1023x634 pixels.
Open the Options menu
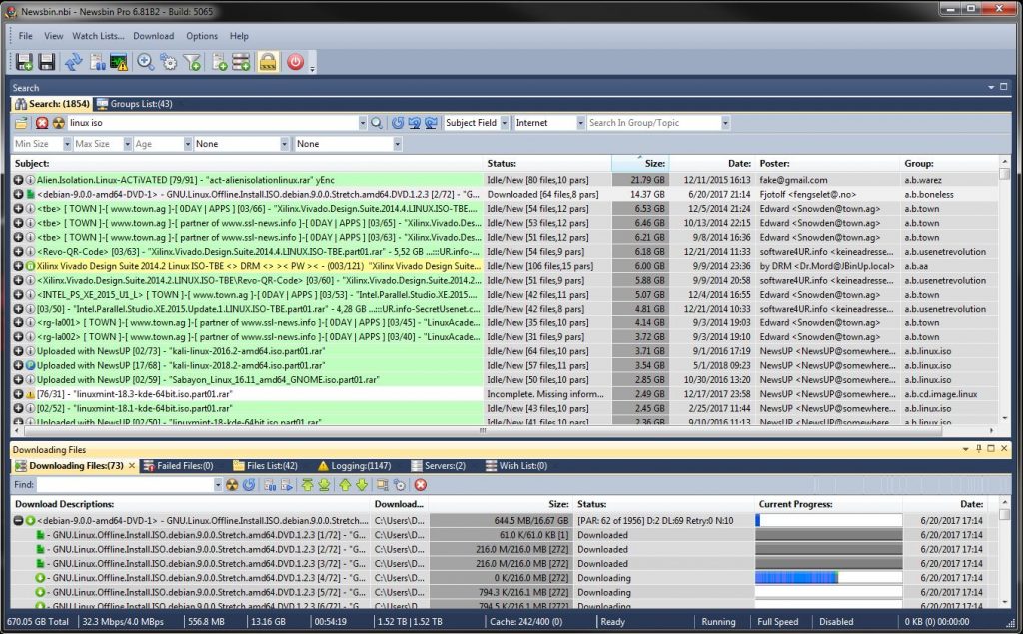click(202, 36)
